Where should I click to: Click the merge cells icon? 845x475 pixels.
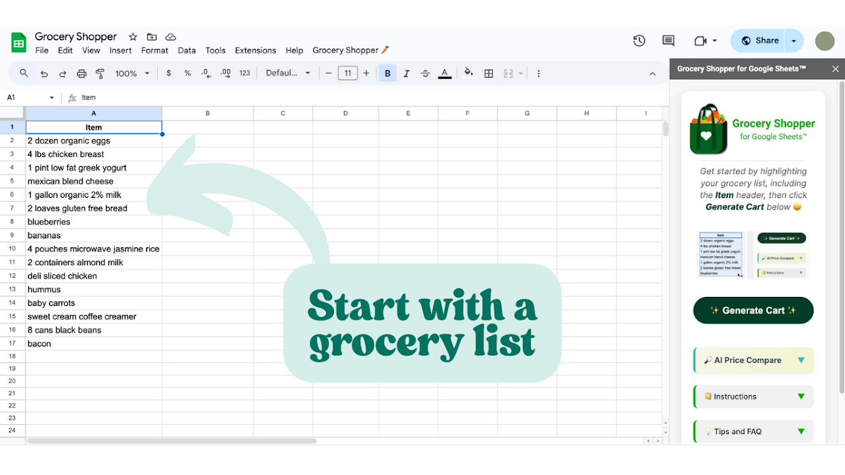508,73
